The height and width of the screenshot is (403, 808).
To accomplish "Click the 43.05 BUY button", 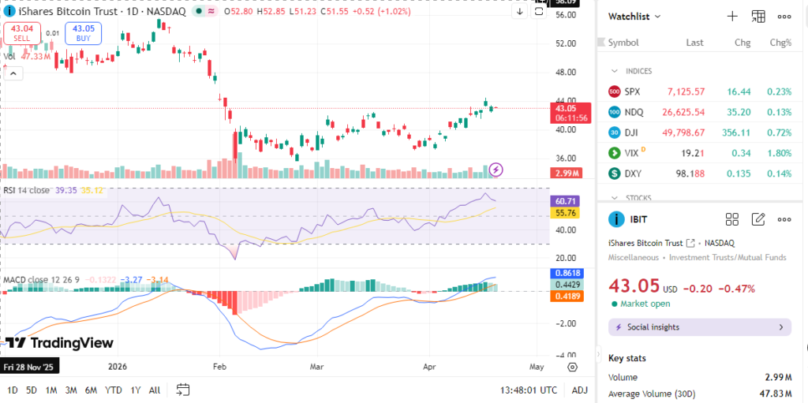I will [x=83, y=33].
